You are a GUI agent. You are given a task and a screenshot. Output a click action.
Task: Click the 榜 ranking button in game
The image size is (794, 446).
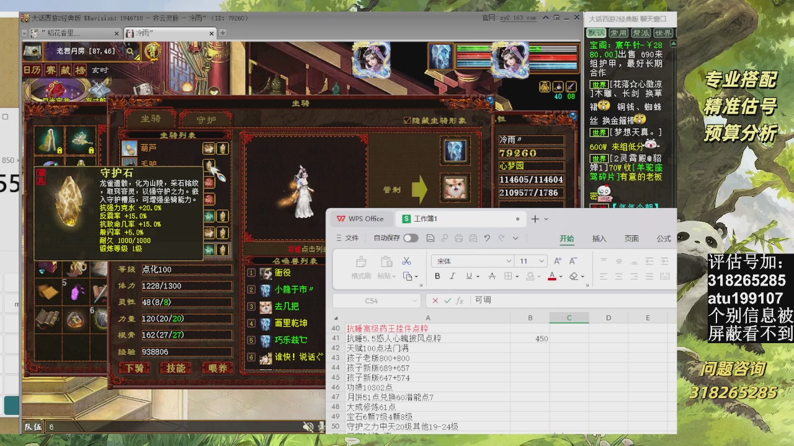tap(81, 71)
